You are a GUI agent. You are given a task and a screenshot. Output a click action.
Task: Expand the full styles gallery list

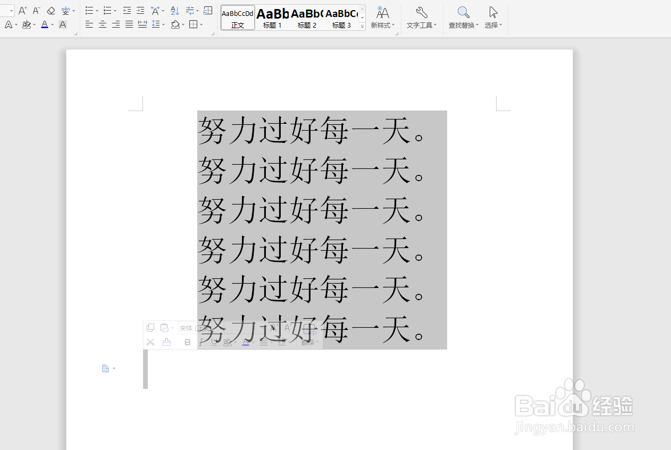[x=363, y=26]
